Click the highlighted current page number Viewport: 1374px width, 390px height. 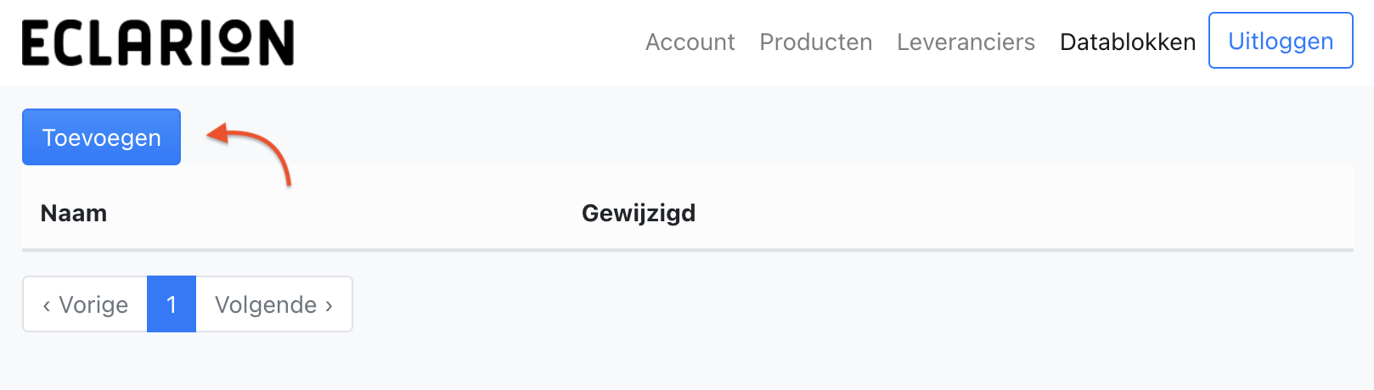tap(172, 304)
